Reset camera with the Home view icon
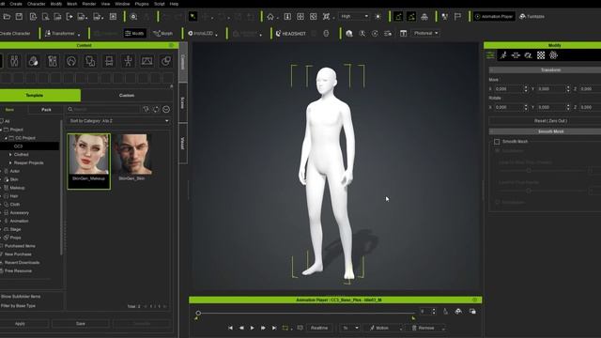 point(270,17)
